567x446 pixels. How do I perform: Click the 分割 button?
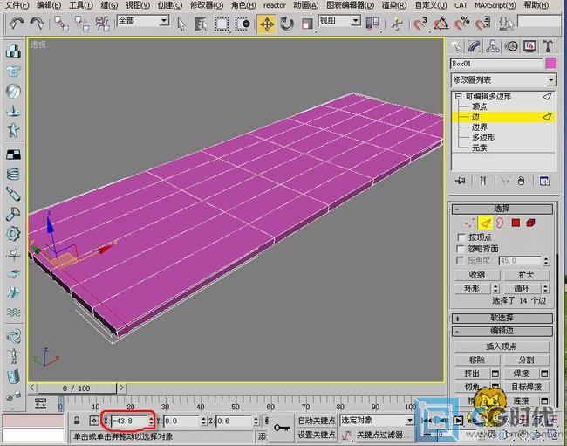526,360
